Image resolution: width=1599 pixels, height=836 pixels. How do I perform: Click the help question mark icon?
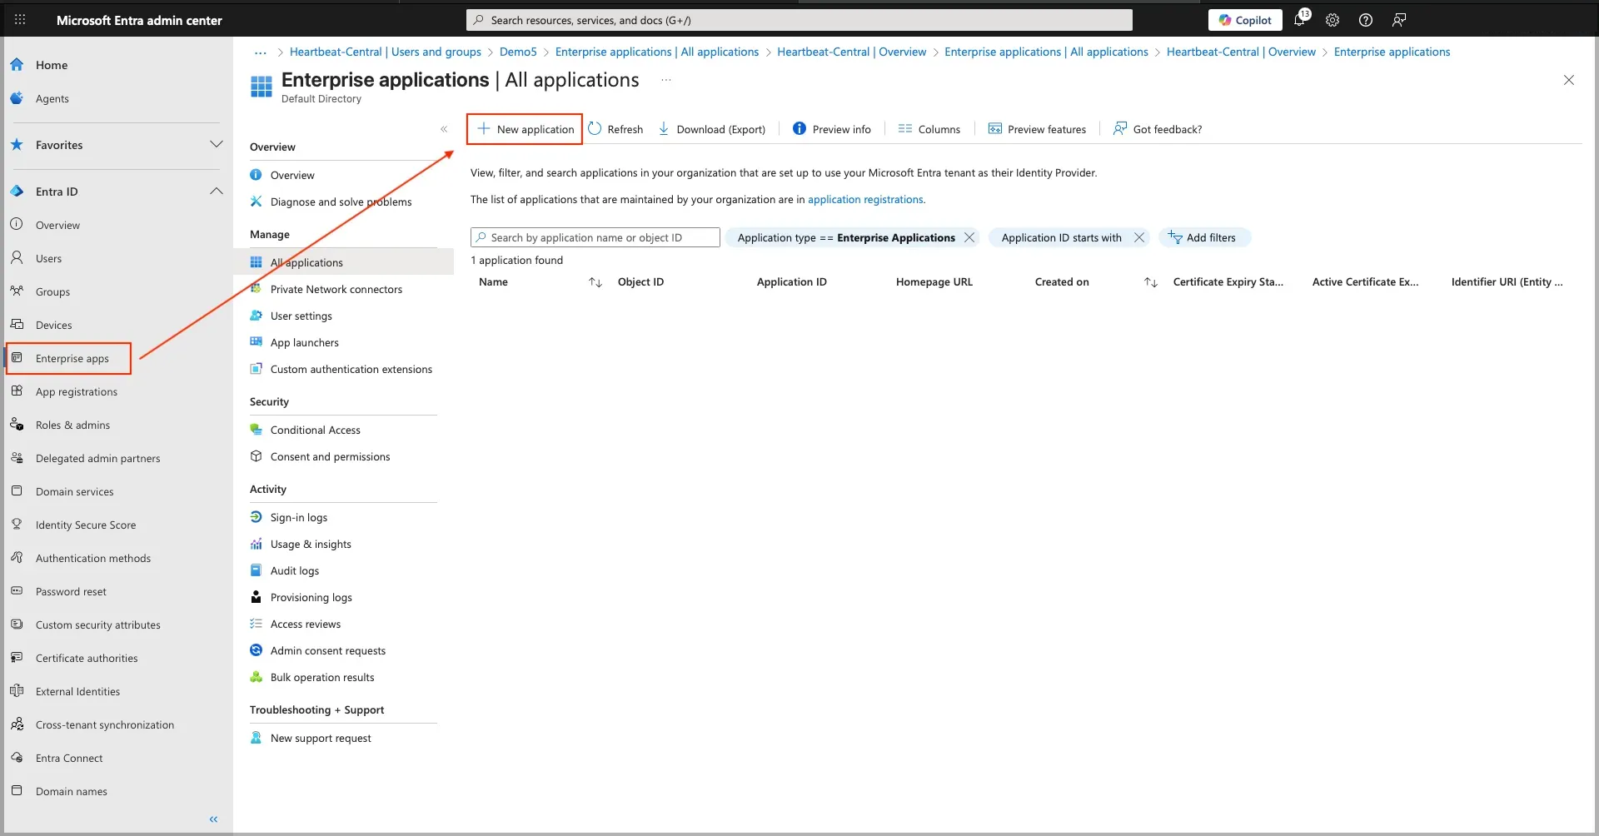pyautogui.click(x=1366, y=20)
